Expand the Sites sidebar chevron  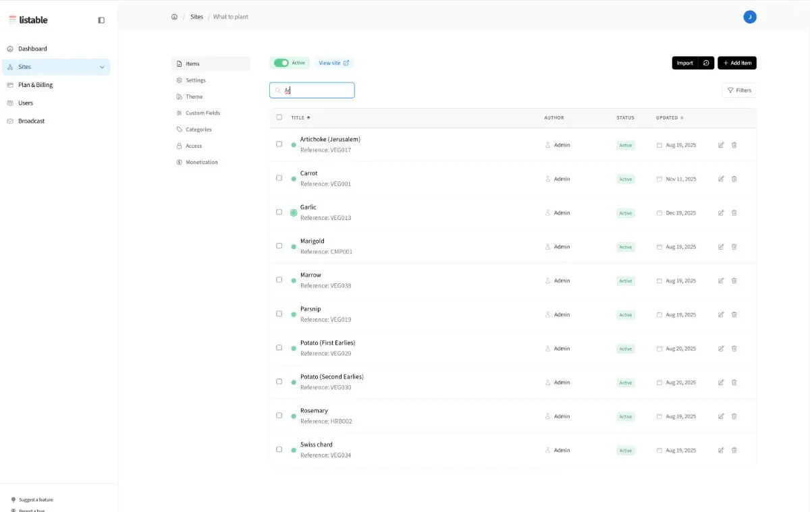[102, 67]
